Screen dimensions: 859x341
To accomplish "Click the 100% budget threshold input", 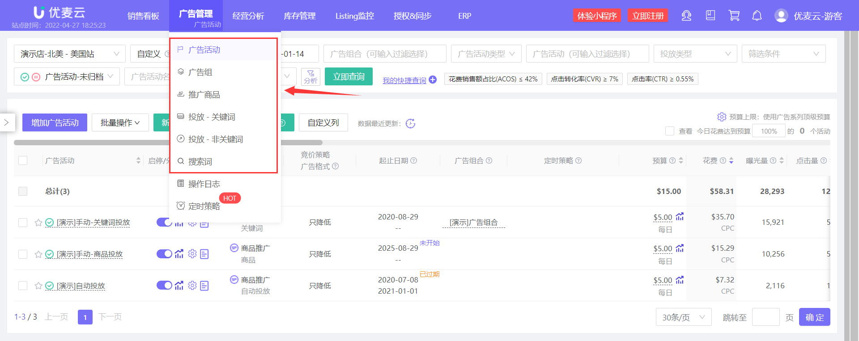I will [769, 131].
